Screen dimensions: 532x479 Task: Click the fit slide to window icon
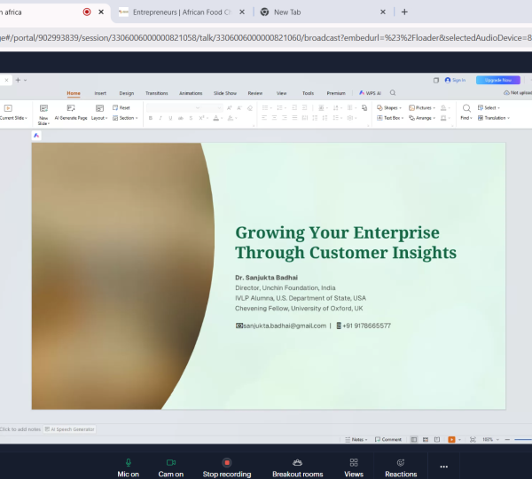click(473, 439)
